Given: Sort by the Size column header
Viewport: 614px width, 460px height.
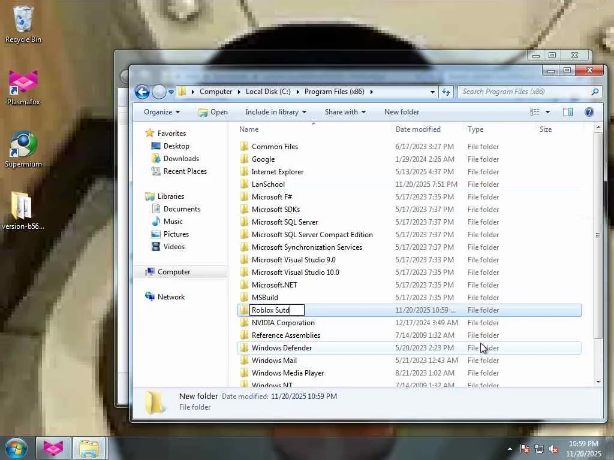Looking at the screenshot, I should pos(546,129).
